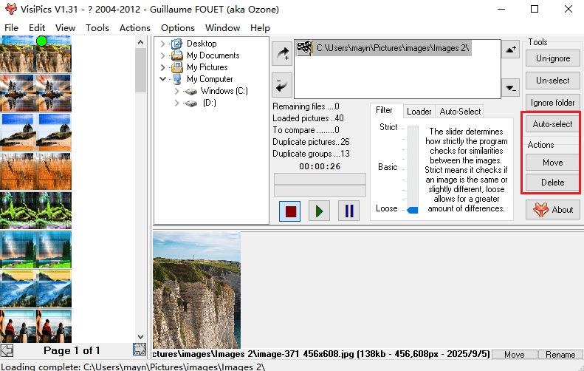
Task: Open the File menu
Action: pyautogui.click(x=11, y=28)
